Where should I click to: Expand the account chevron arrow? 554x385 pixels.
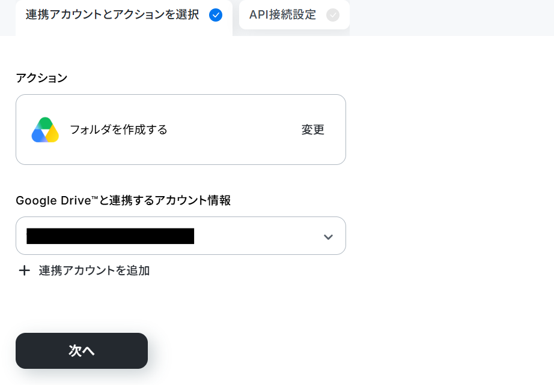point(328,237)
